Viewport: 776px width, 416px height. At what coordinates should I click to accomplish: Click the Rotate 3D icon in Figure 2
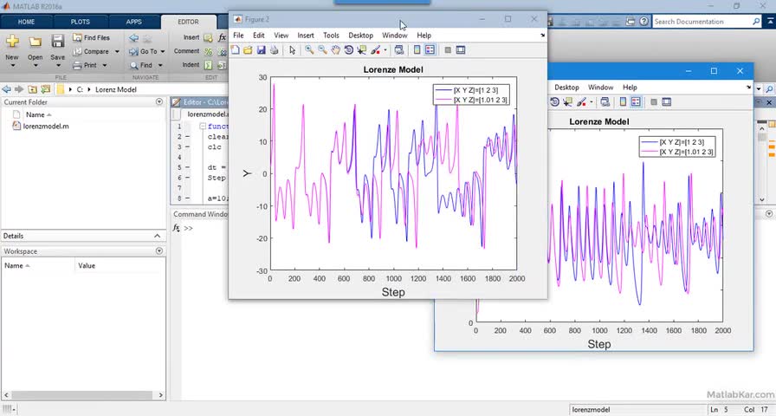[348, 50]
